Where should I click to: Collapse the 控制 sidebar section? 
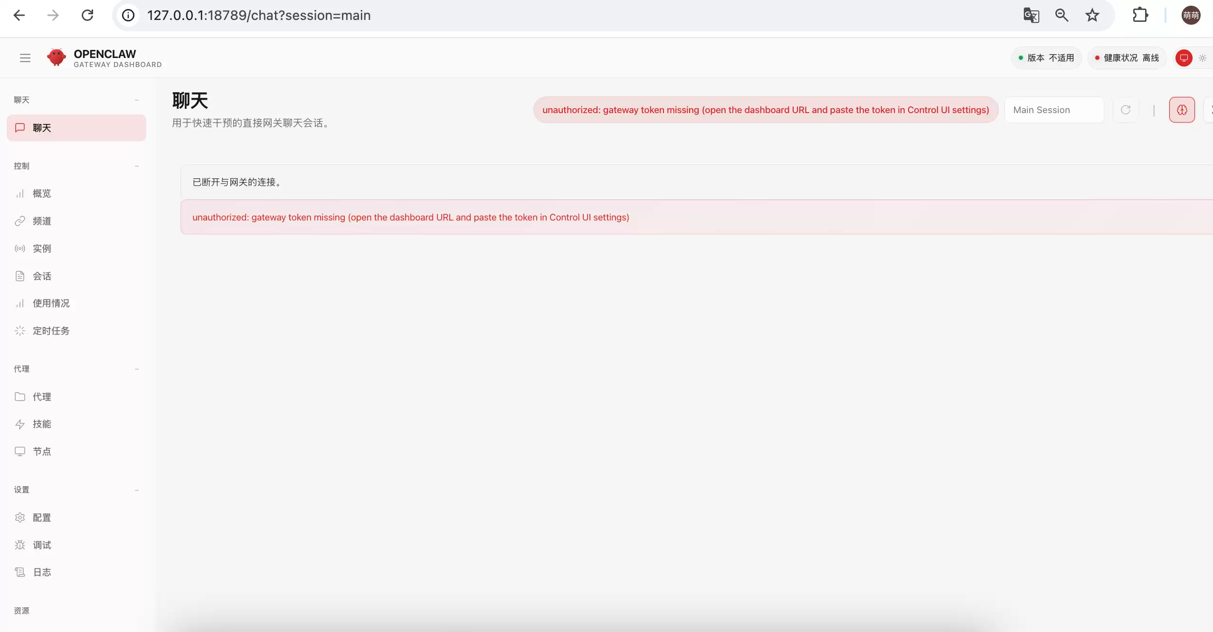coord(136,166)
